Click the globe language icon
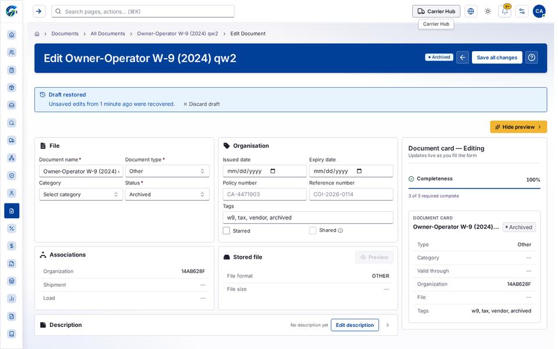This screenshot has height=349, width=558. click(x=471, y=12)
